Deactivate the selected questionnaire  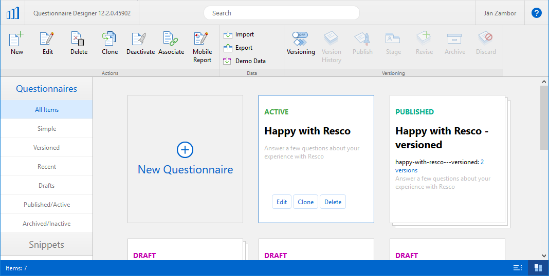coord(140,43)
